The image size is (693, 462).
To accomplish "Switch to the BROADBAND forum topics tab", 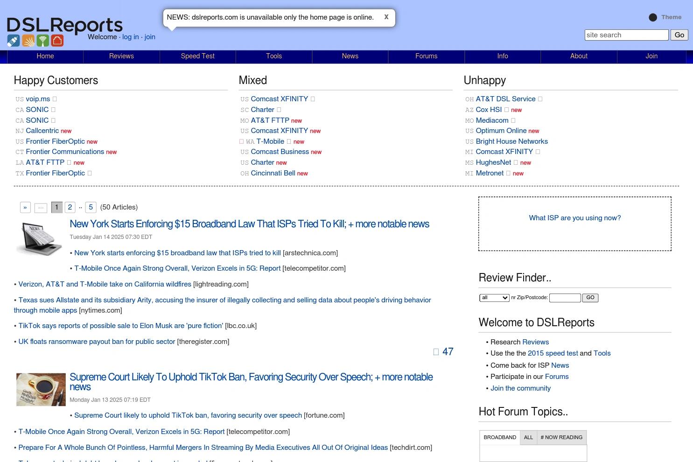I will pyautogui.click(x=500, y=437).
